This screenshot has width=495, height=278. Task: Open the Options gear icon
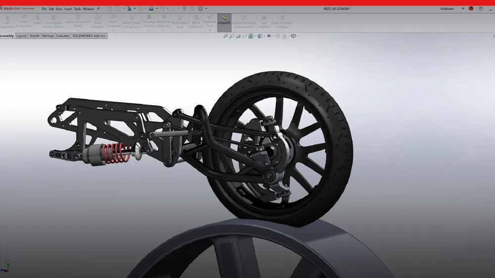coord(200,9)
